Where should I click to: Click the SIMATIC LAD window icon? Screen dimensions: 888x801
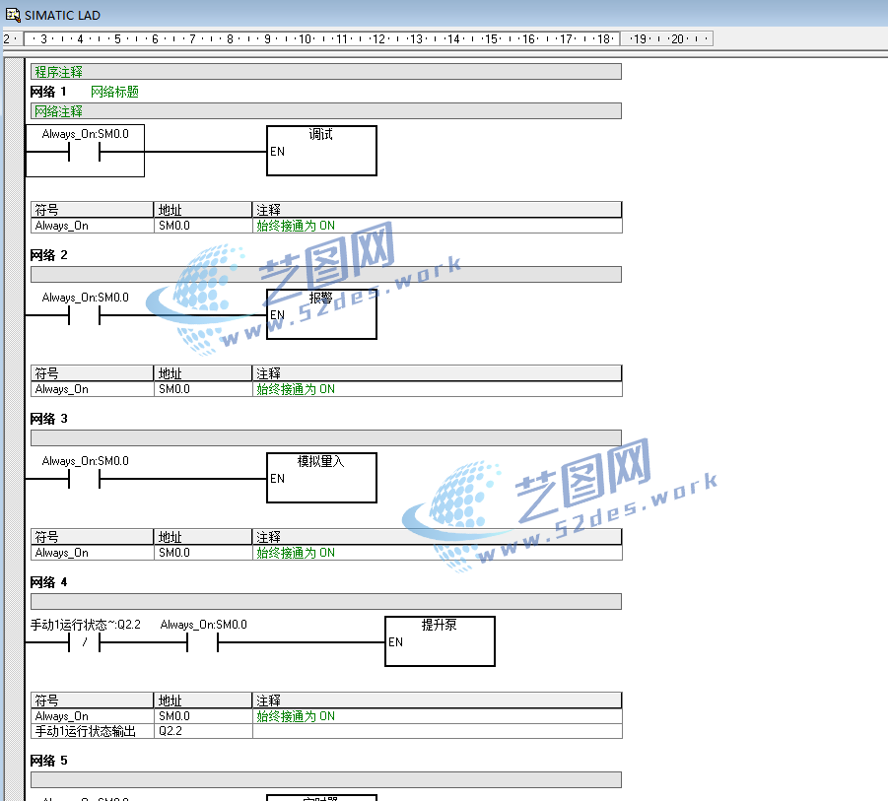(13, 15)
